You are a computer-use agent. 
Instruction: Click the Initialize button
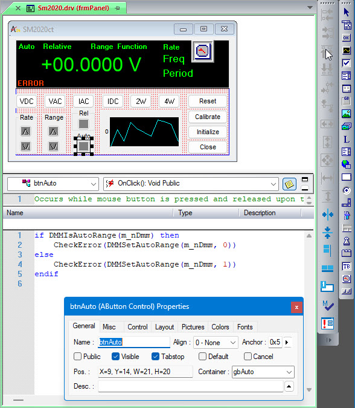[208, 132]
